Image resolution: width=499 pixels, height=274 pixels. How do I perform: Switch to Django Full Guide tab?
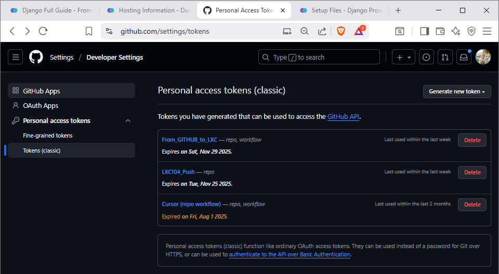click(x=51, y=10)
